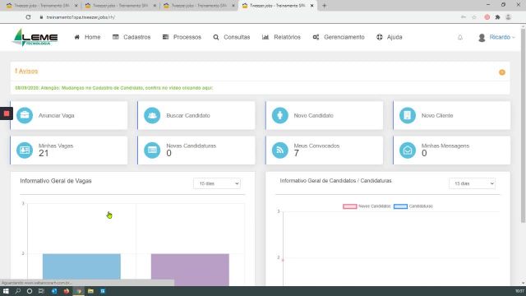
Task: Open Task View in taskbar
Action: pos(41,291)
